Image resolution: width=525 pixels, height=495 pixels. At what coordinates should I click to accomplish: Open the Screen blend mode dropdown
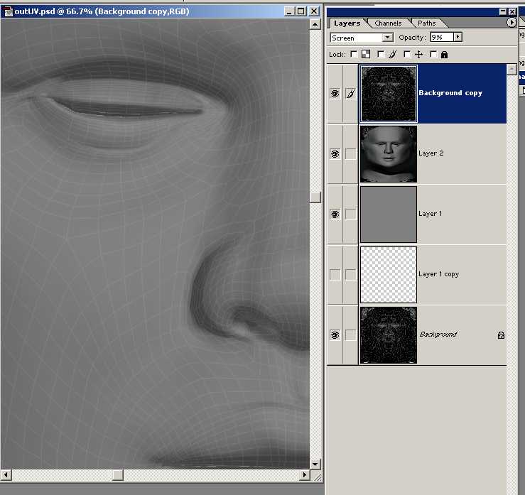[x=387, y=38]
